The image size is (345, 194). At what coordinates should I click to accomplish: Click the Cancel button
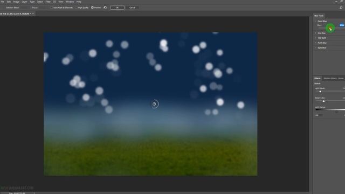click(x=132, y=8)
